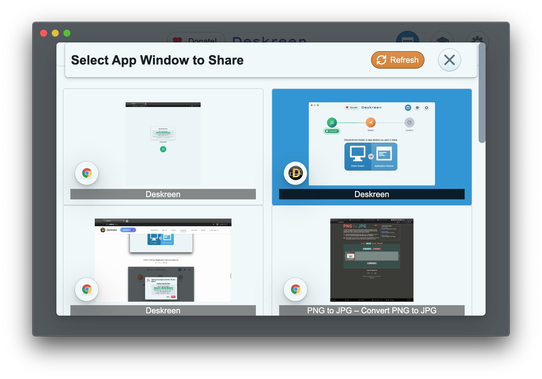The image size is (542, 379).
Task: Click the Chrome icon on the bottom-left Deskreen thumbnail
Action: pyautogui.click(x=86, y=289)
